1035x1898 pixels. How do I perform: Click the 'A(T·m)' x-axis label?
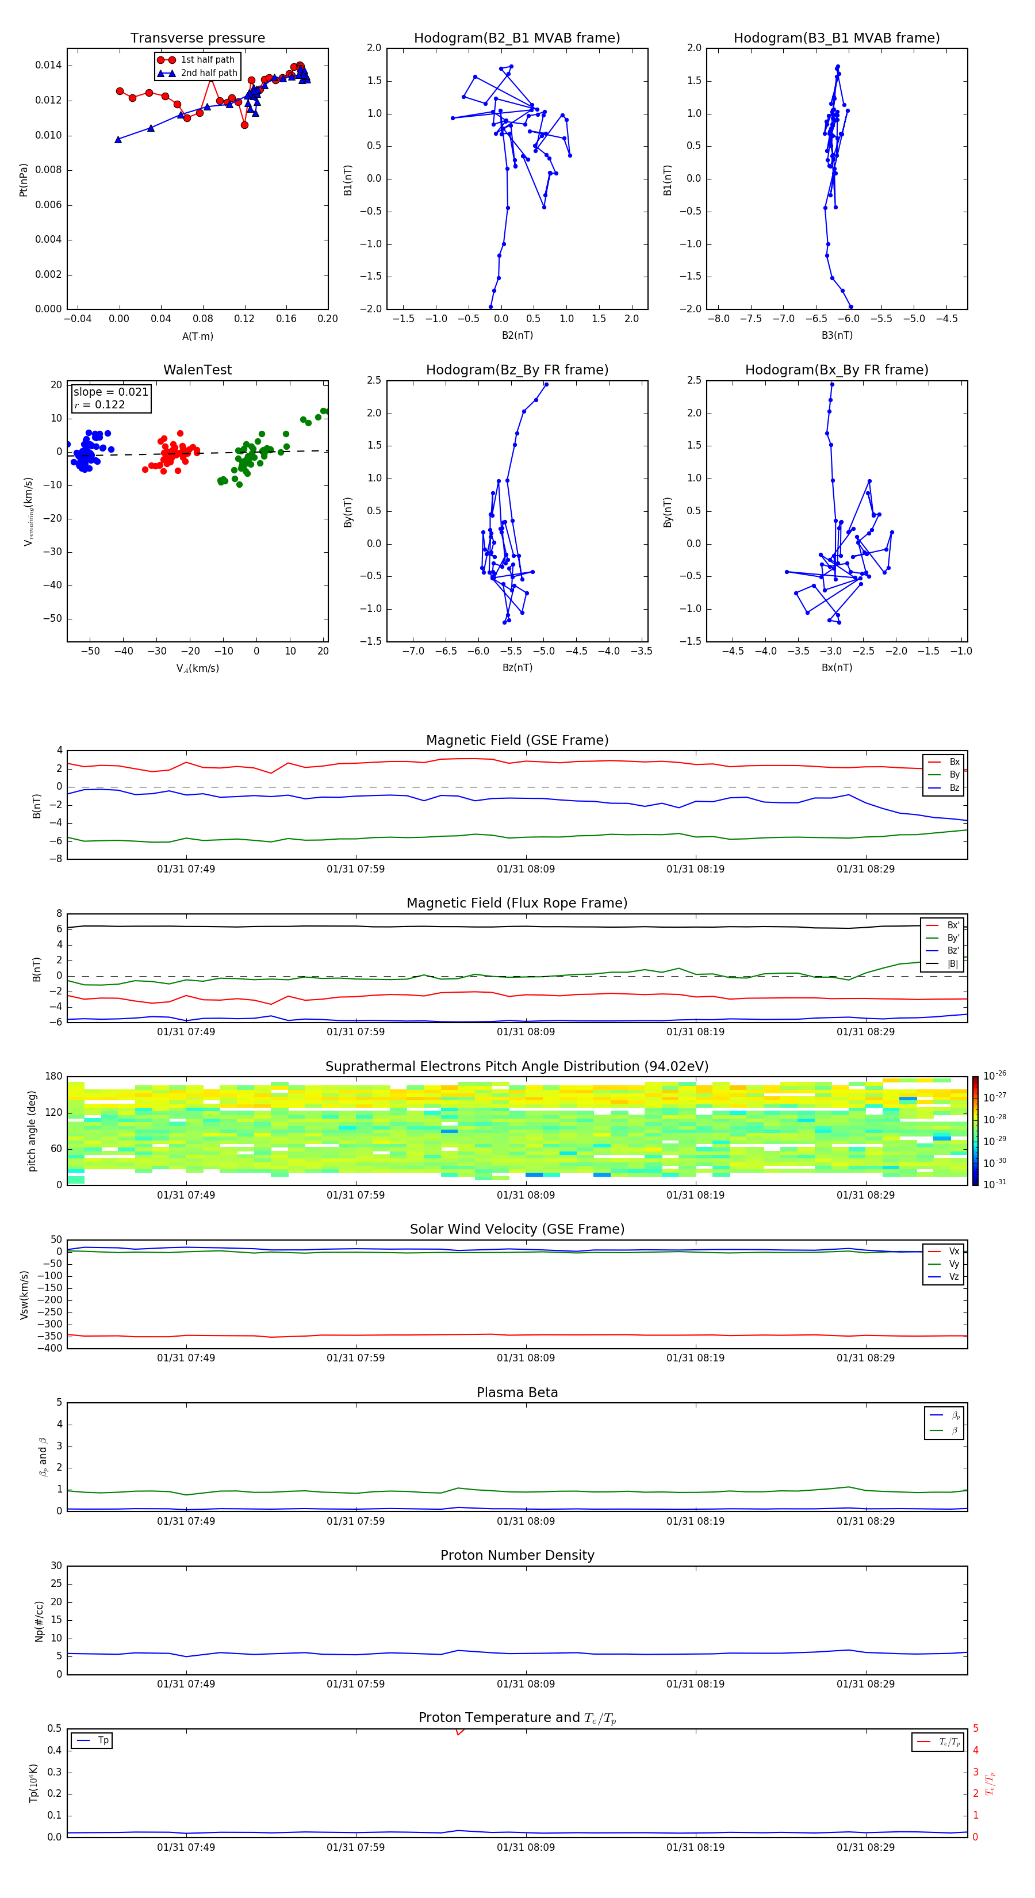(197, 336)
